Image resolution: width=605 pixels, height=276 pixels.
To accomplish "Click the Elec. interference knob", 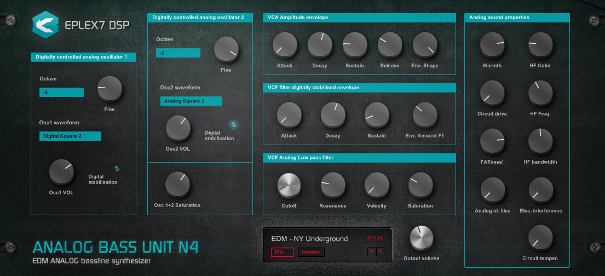I will coord(541,190).
